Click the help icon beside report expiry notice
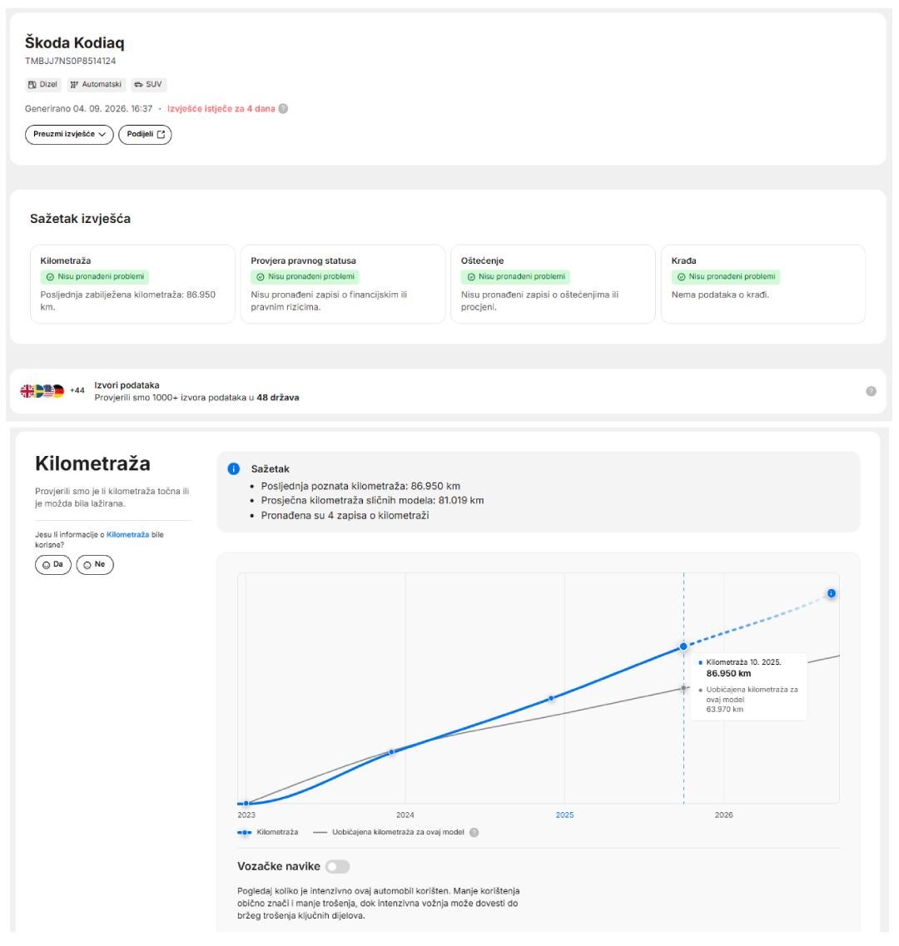Image resolution: width=899 pixels, height=946 pixels. [283, 109]
